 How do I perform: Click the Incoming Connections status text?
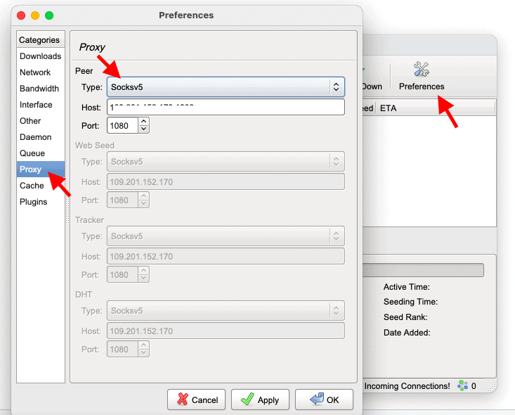click(407, 385)
